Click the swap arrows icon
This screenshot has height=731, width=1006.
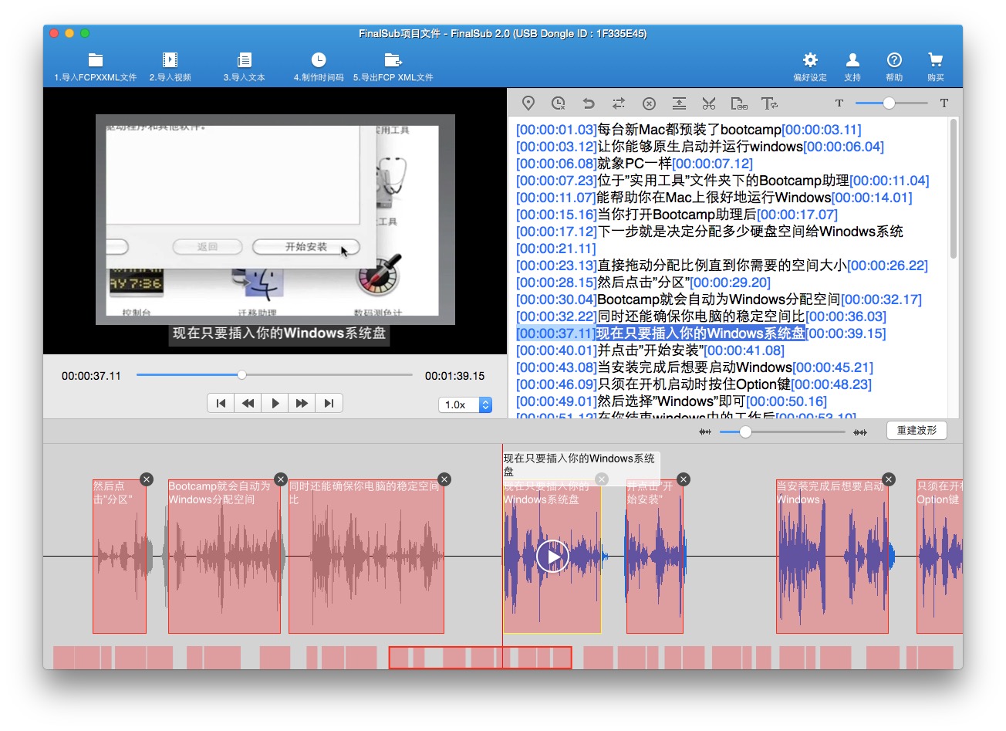(x=619, y=103)
